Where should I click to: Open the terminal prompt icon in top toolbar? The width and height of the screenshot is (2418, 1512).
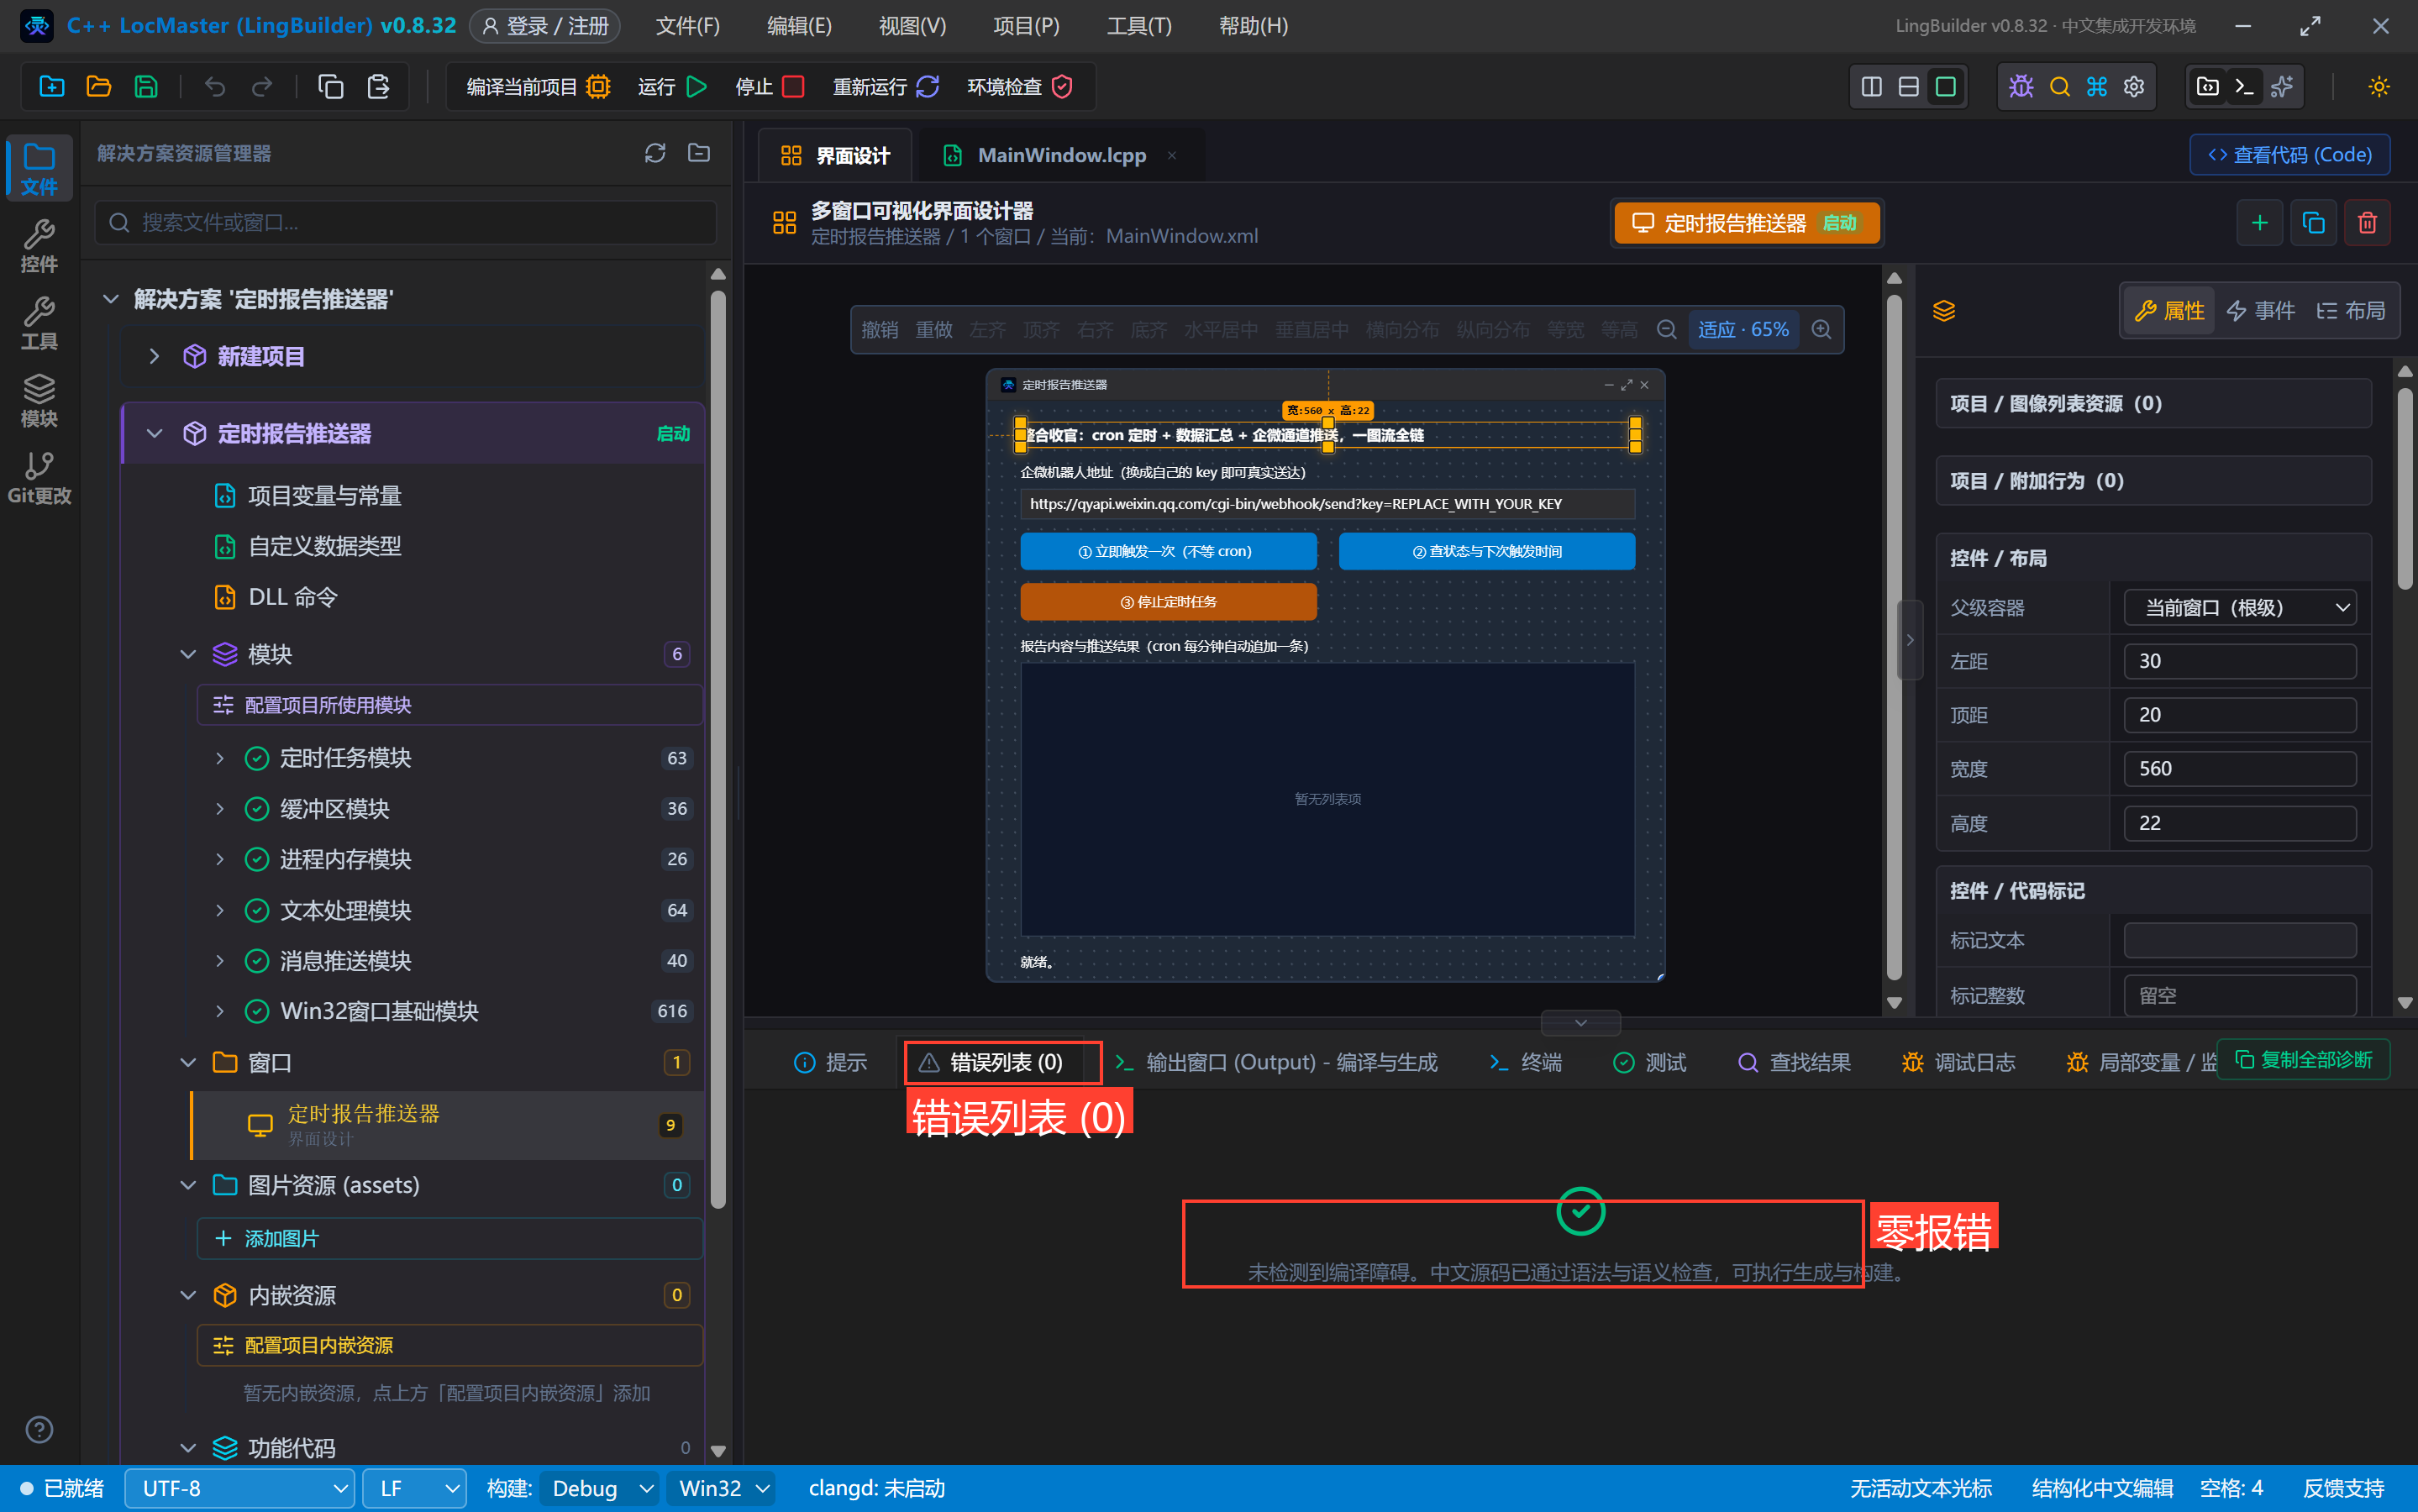(x=2244, y=87)
